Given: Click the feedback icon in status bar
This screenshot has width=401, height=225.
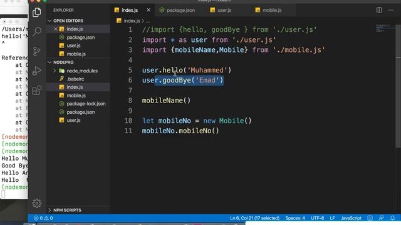Looking at the screenshot, I should (381, 218).
